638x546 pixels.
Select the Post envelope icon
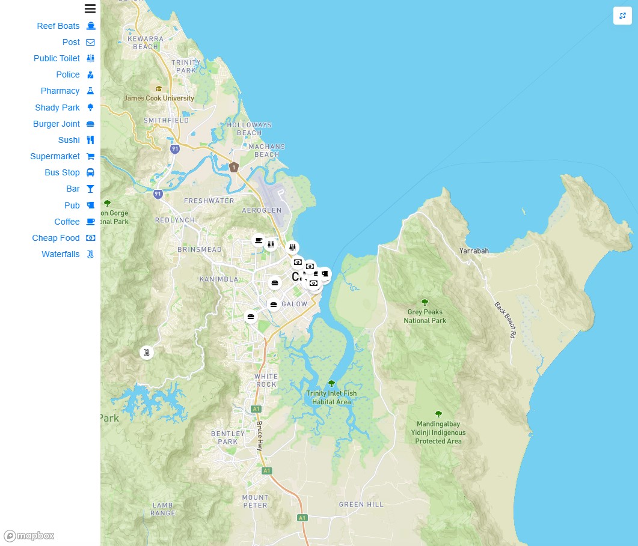coord(91,42)
